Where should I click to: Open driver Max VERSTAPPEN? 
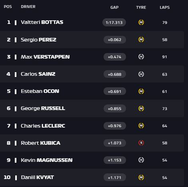[45, 57]
